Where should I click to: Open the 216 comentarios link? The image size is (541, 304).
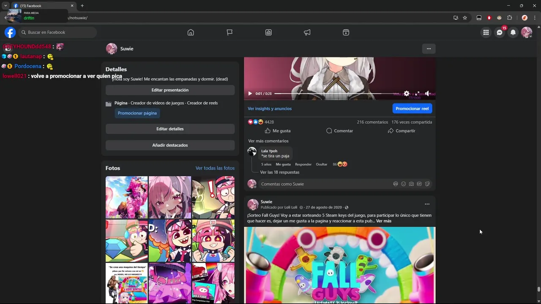click(372, 122)
